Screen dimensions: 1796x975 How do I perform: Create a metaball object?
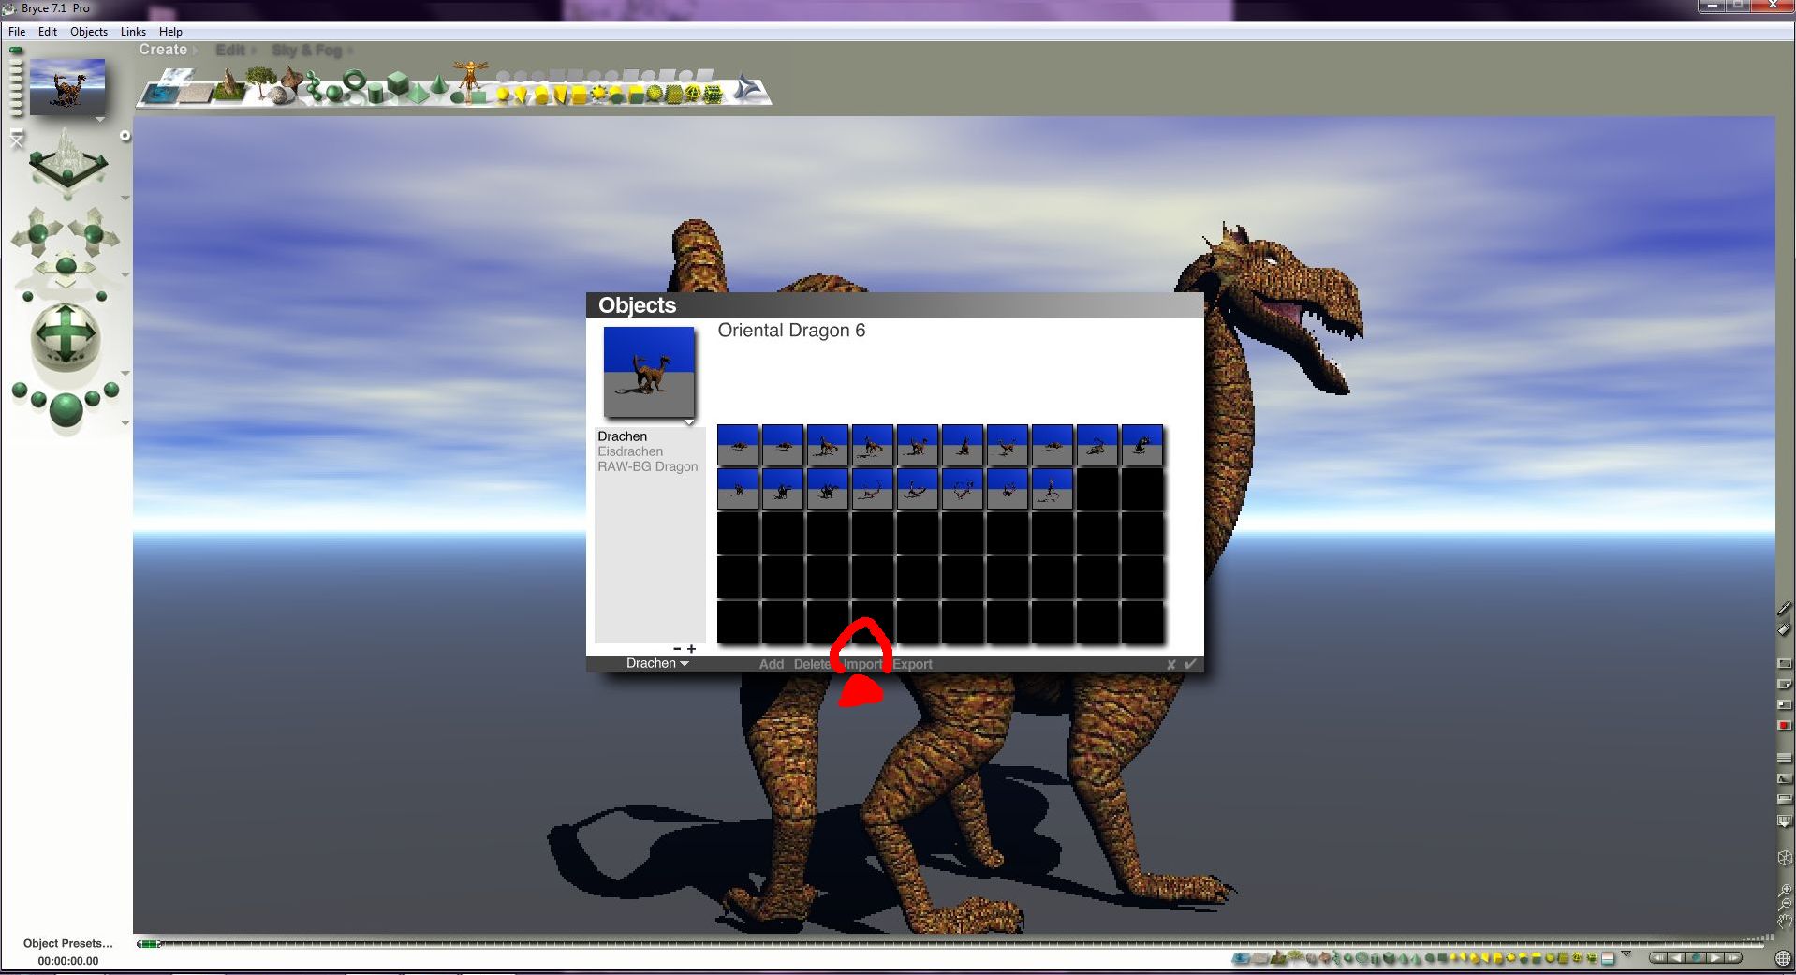pyautogui.click(x=315, y=87)
